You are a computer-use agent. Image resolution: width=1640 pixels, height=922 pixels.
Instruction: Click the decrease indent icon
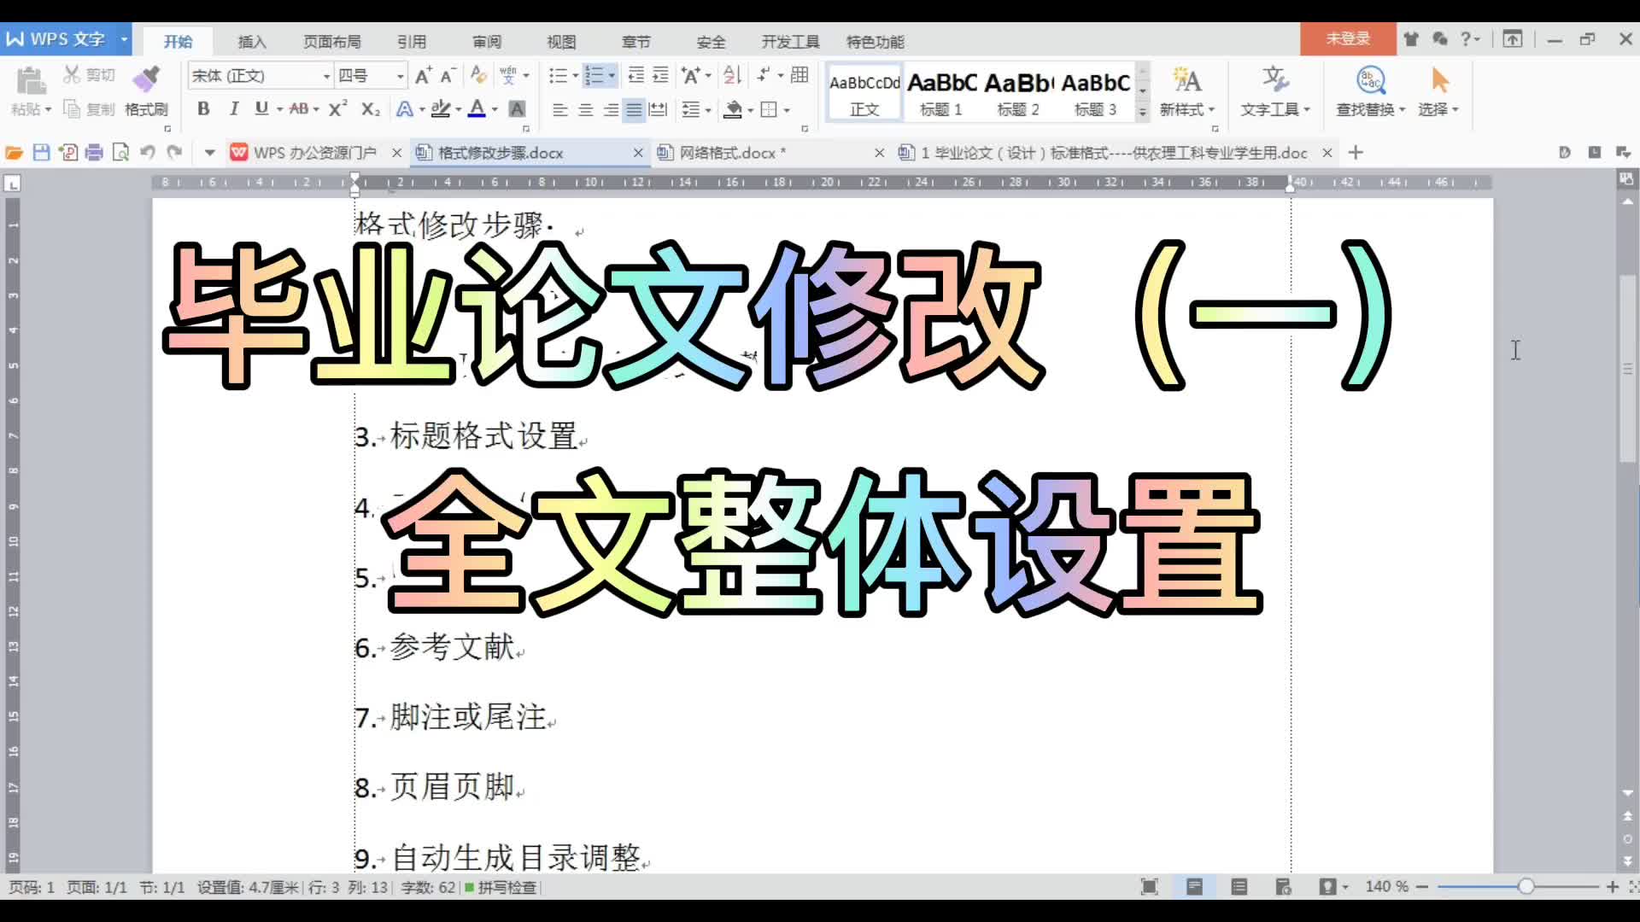635,76
